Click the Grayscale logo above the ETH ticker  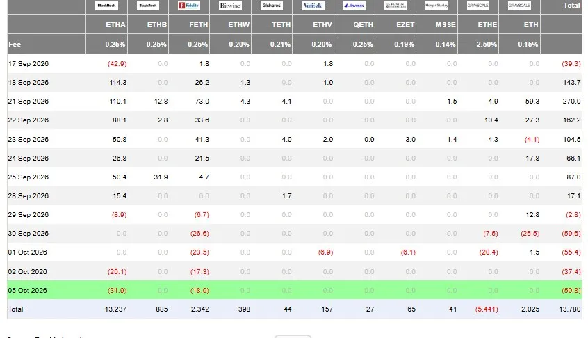click(519, 6)
